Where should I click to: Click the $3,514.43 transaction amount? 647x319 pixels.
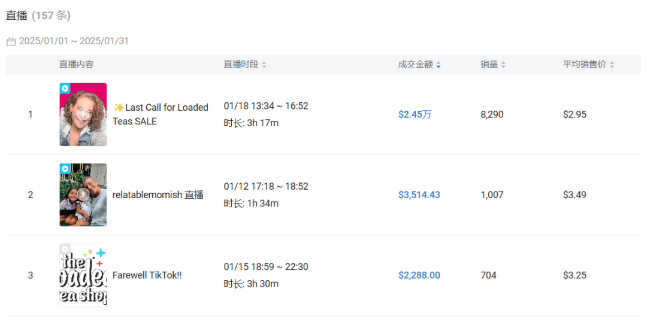[x=419, y=195]
